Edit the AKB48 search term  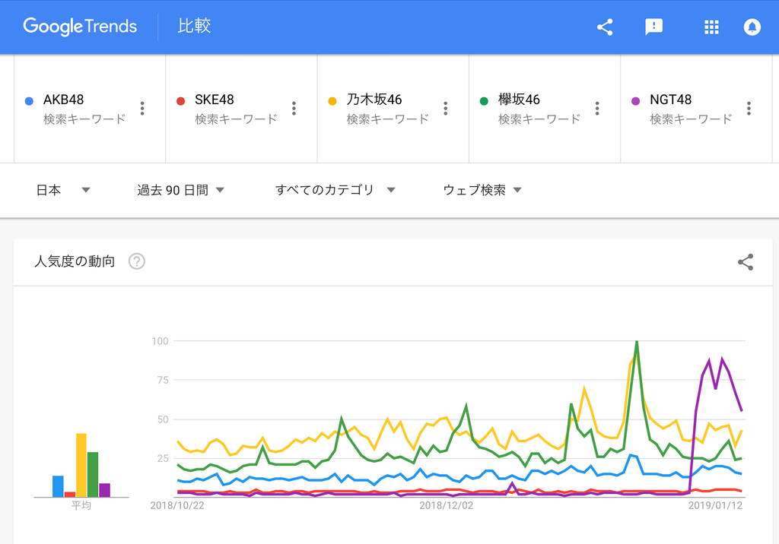[x=64, y=100]
